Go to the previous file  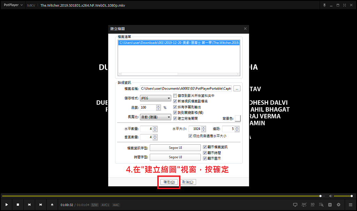click(x=29, y=205)
